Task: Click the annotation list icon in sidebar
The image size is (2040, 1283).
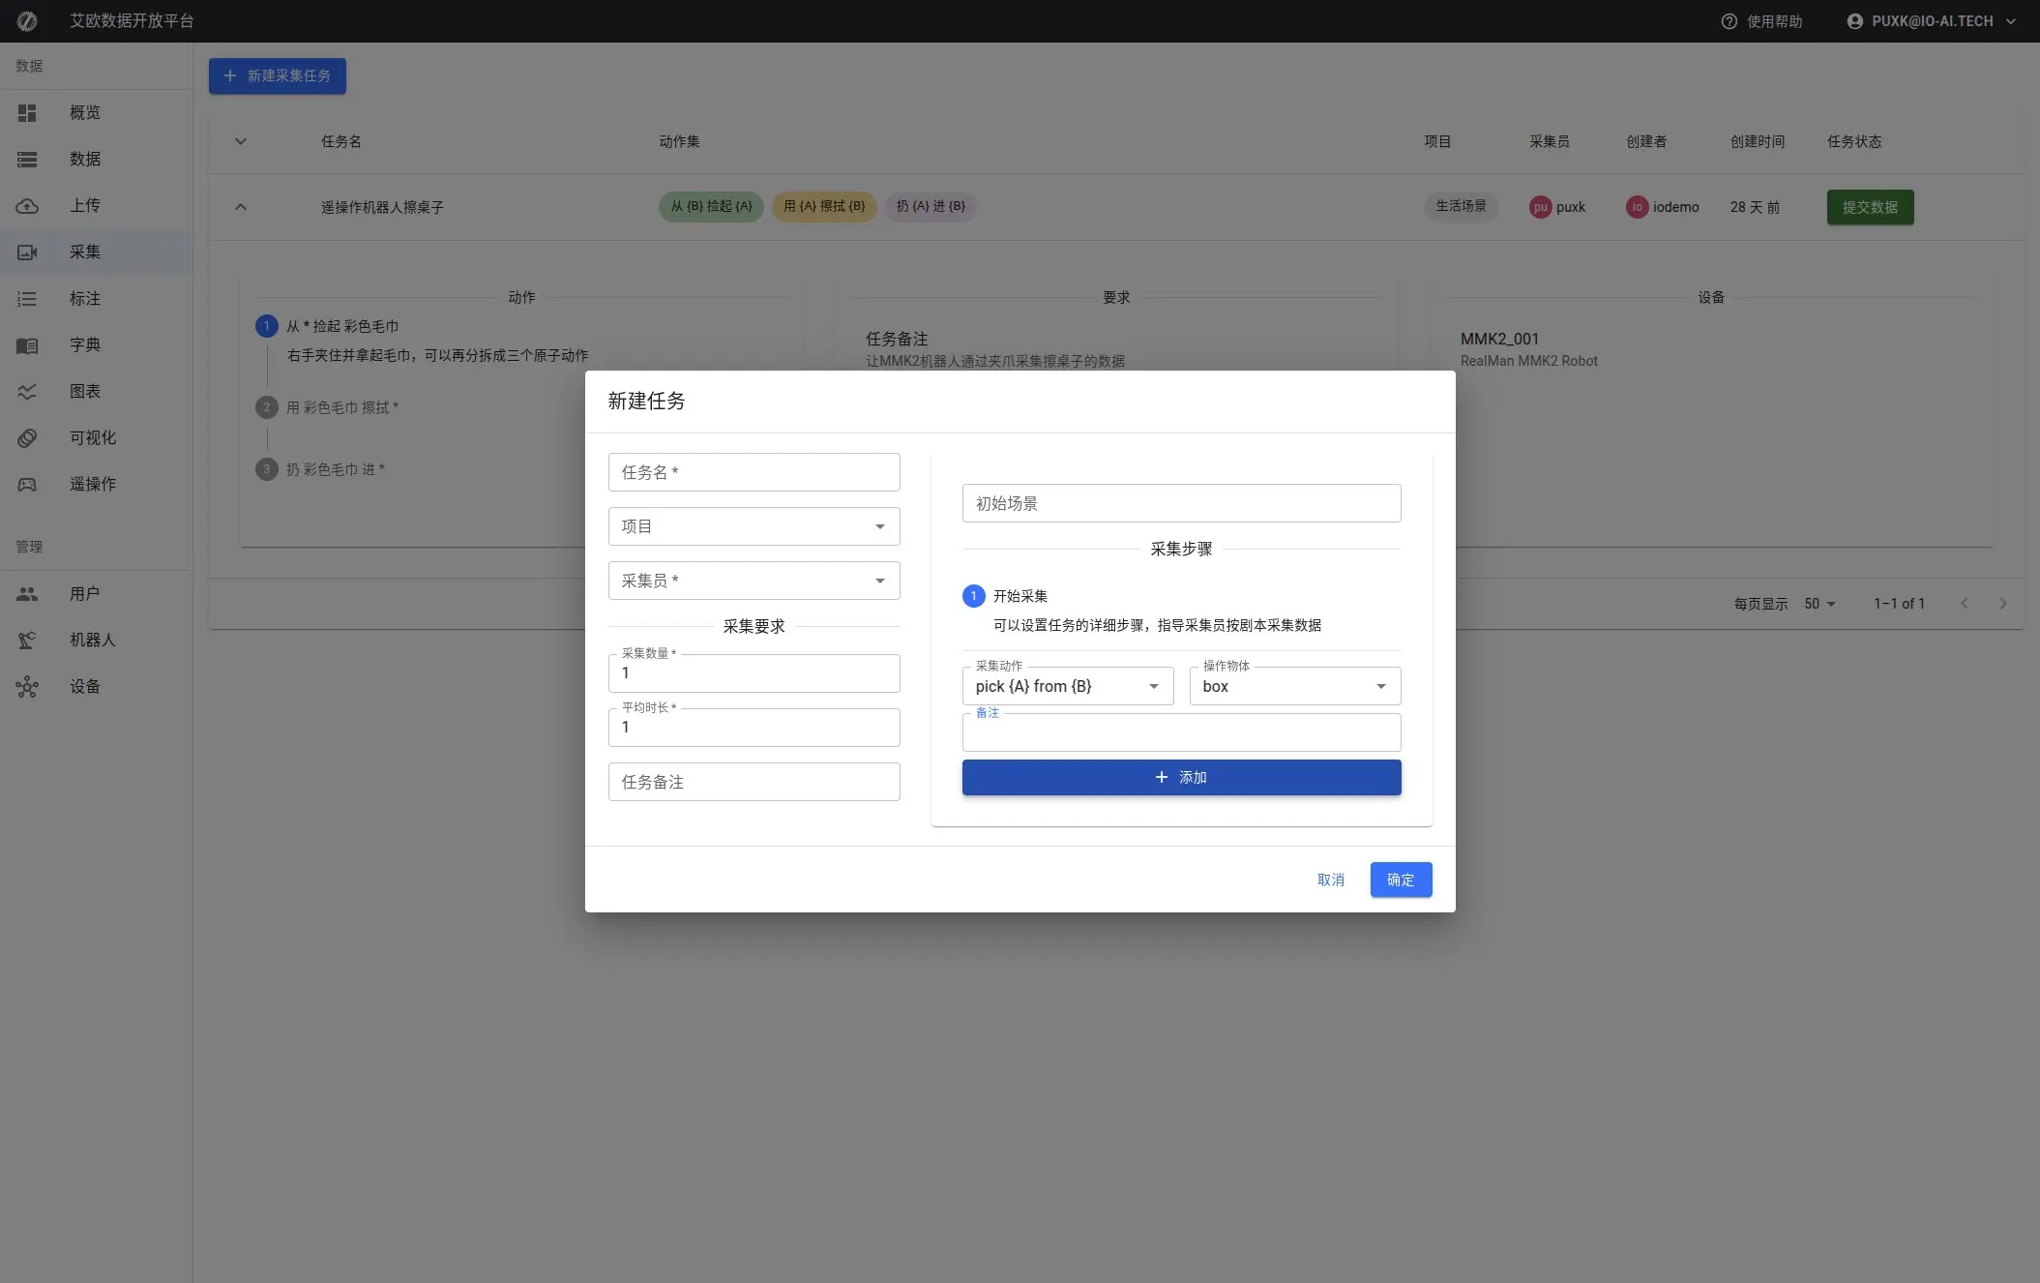Action: [x=27, y=299]
